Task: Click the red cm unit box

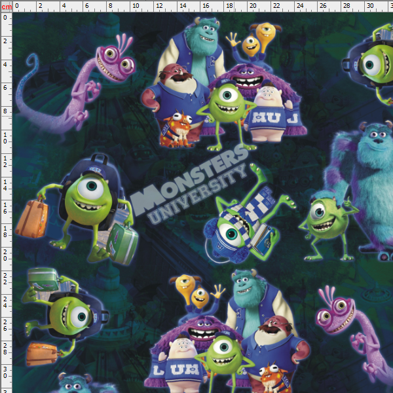Action: [x=6, y=6]
